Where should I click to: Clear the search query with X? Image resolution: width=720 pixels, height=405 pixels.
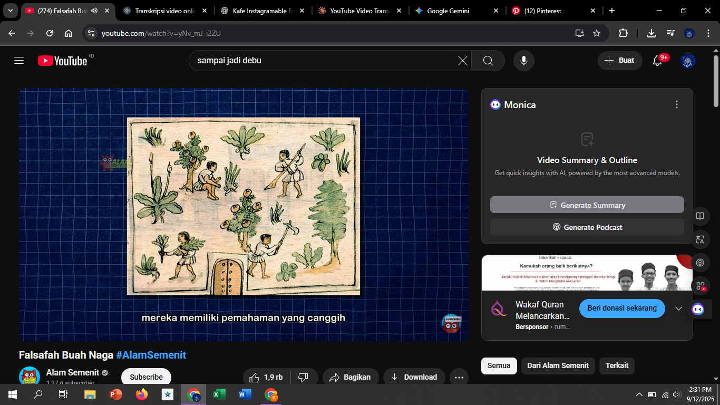point(463,61)
